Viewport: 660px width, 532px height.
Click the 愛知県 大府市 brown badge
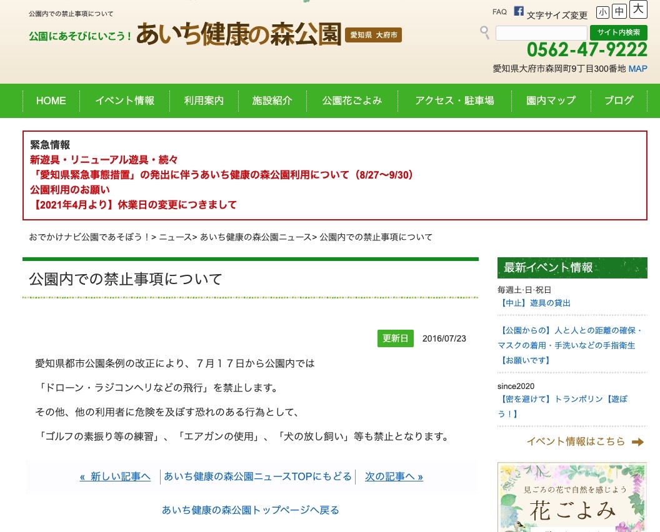click(x=373, y=35)
